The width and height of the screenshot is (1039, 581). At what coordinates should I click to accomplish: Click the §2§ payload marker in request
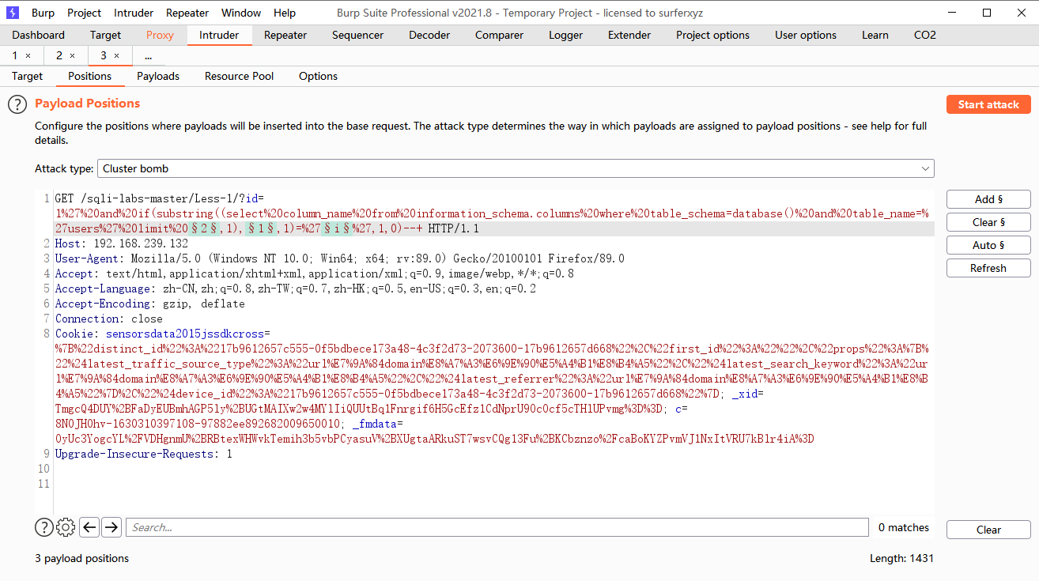[x=204, y=228]
